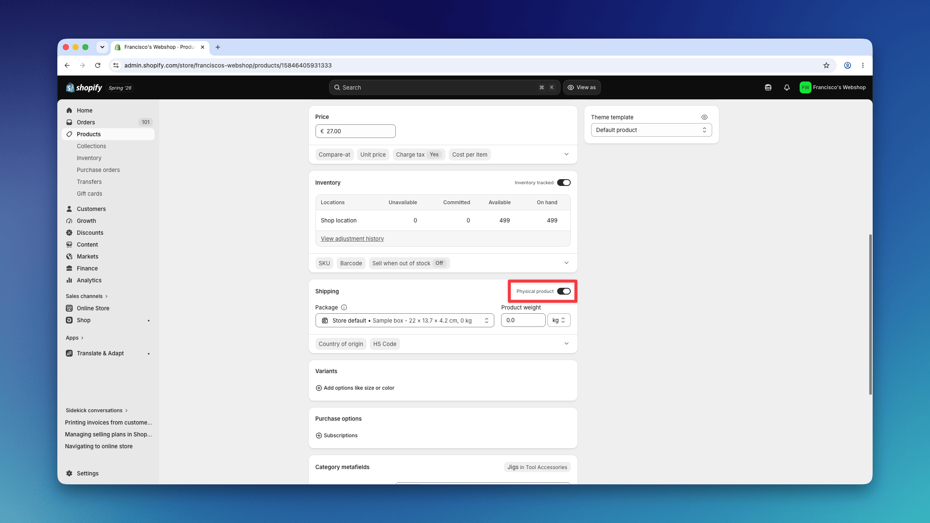
Task: Open the Package selection dropdown
Action: tap(405, 321)
